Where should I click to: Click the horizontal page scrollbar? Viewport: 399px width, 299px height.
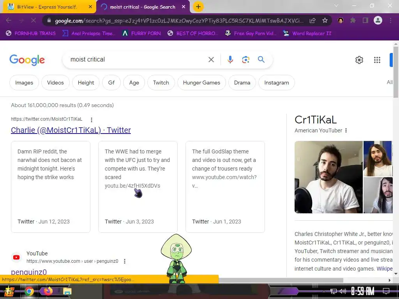281,280
